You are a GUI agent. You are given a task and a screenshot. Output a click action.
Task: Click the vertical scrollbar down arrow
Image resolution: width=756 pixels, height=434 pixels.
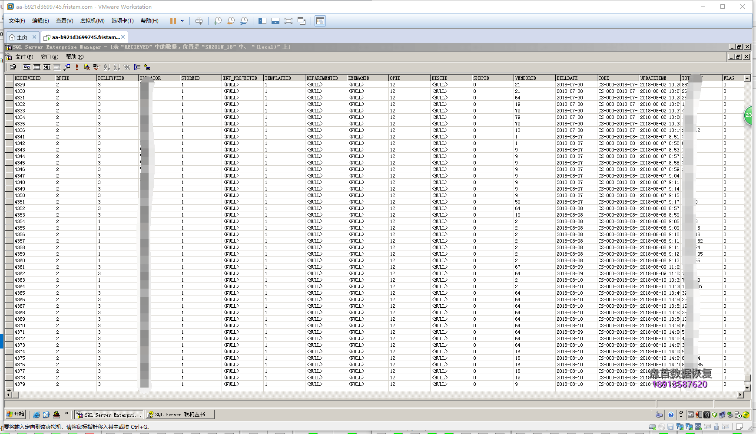click(747, 388)
